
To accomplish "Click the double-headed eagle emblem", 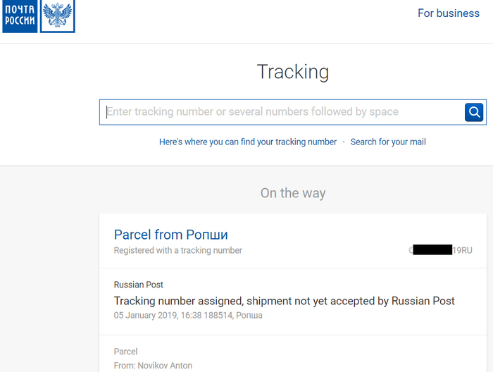I will tap(57, 15).
